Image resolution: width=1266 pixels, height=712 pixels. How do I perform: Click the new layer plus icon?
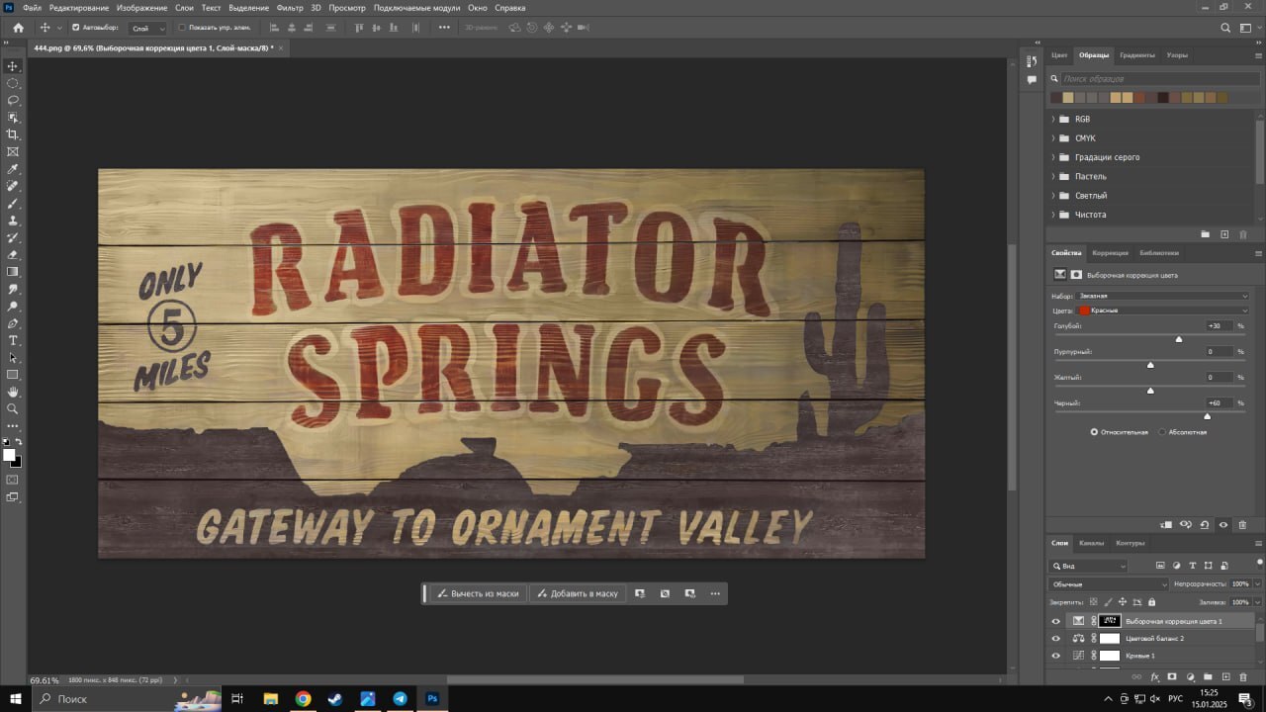(x=1225, y=677)
